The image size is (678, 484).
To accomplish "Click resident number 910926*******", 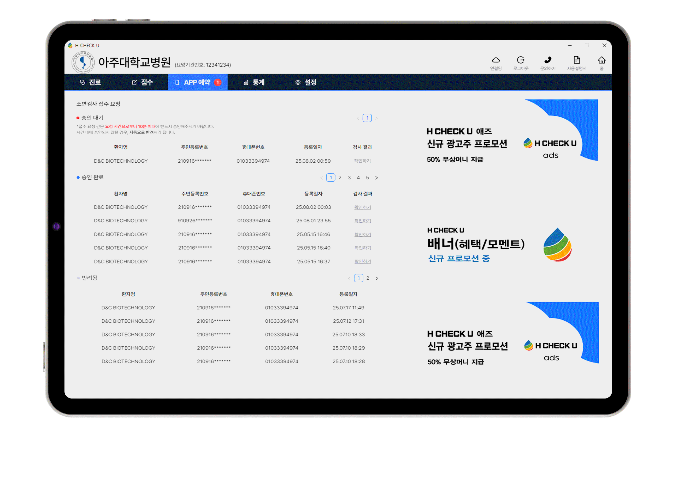I will (x=195, y=220).
